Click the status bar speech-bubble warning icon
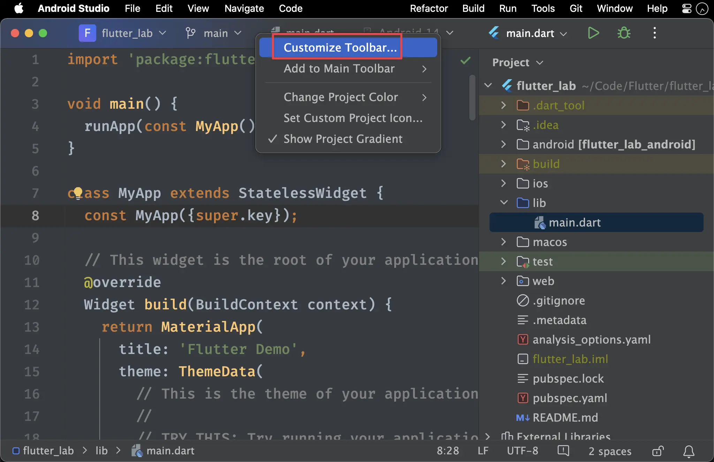This screenshot has height=462, width=714. pos(563,451)
